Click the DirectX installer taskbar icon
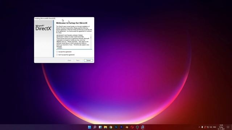This screenshot has height=130, width=232. pyautogui.click(x=142, y=127)
